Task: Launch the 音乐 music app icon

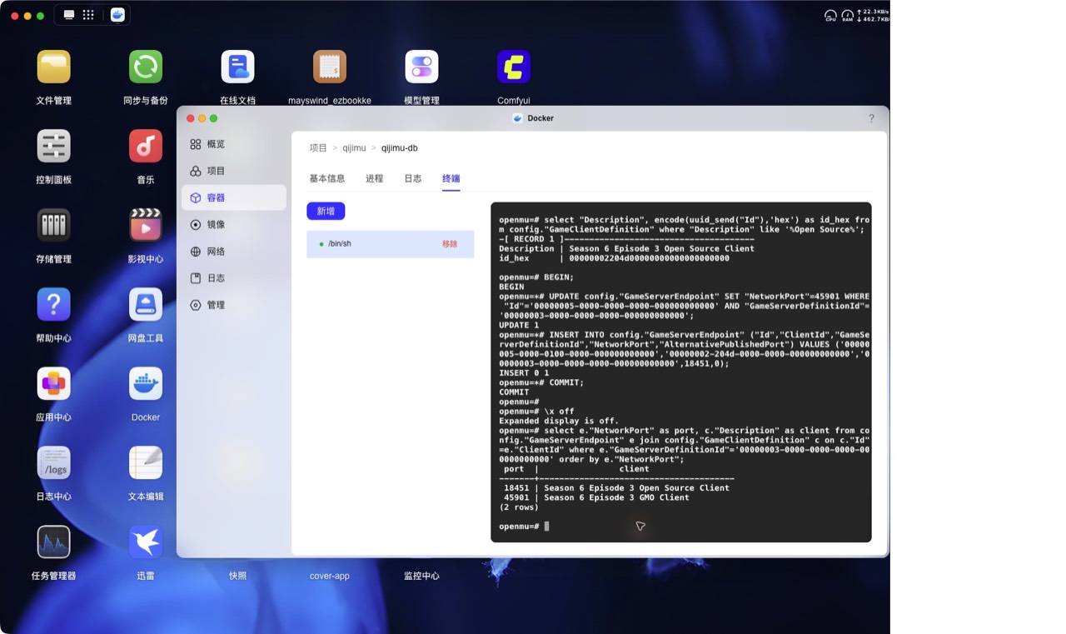Action: tap(146, 146)
